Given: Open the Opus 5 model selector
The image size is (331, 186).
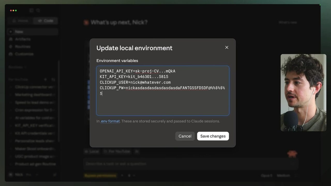Looking at the screenshot, I should tap(267, 176).
